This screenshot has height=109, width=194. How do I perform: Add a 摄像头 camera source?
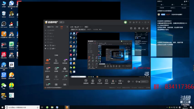tap(93, 82)
